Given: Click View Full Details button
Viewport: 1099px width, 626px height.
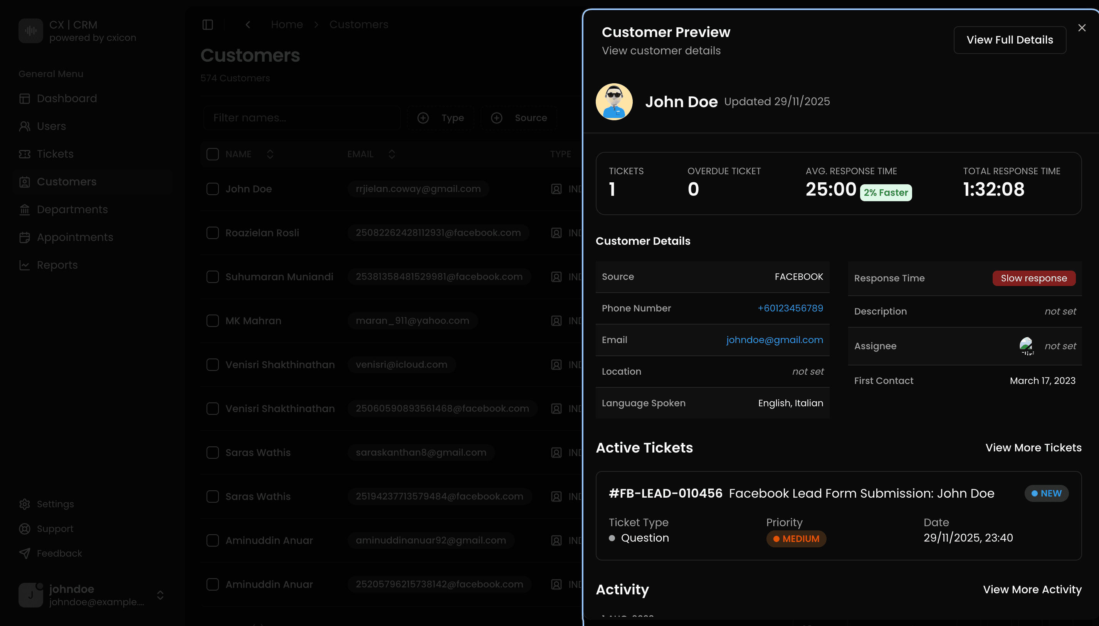Looking at the screenshot, I should (1010, 40).
